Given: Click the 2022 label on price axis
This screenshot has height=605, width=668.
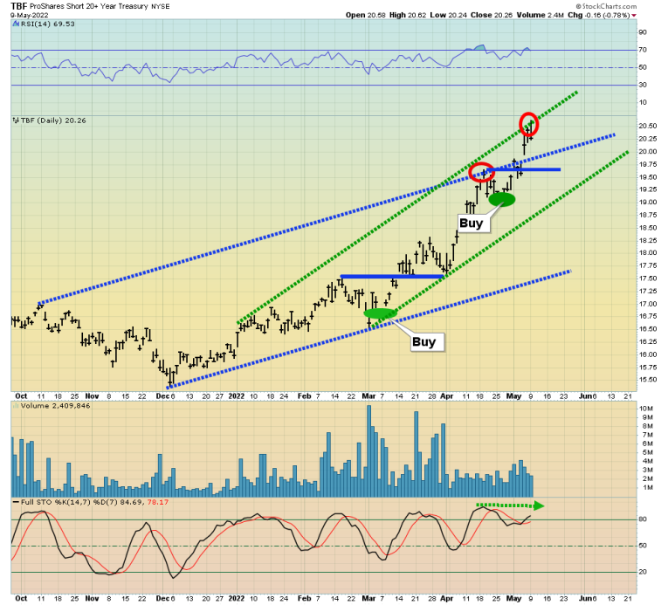Looking at the screenshot, I should pos(237,395).
